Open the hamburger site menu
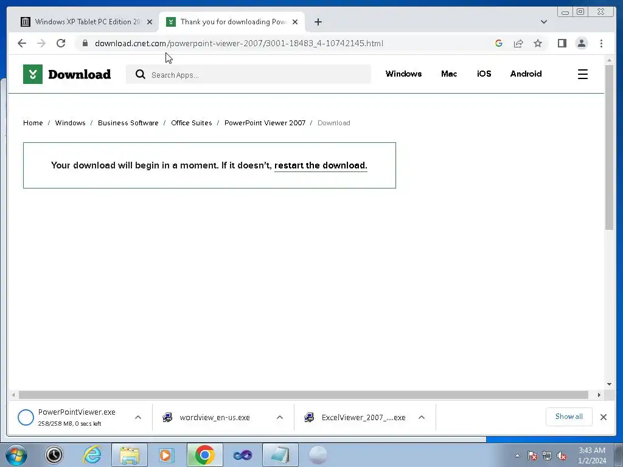Viewport: 623px width, 467px height. pos(582,74)
